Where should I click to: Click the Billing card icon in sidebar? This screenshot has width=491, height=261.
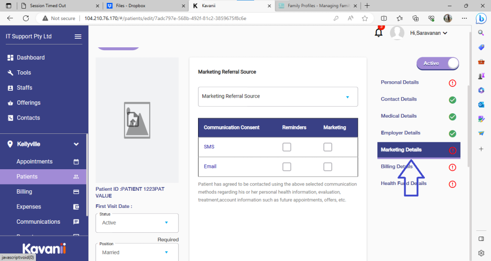(76, 192)
